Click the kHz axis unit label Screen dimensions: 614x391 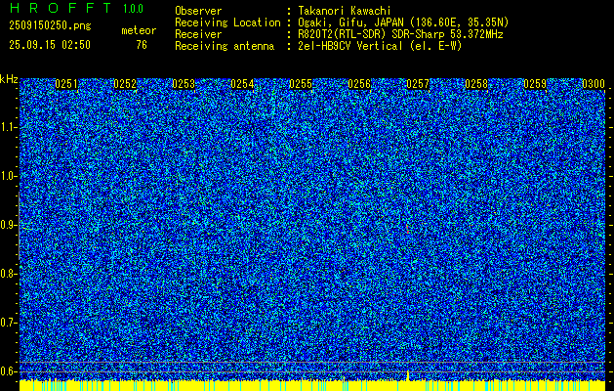(9, 79)
